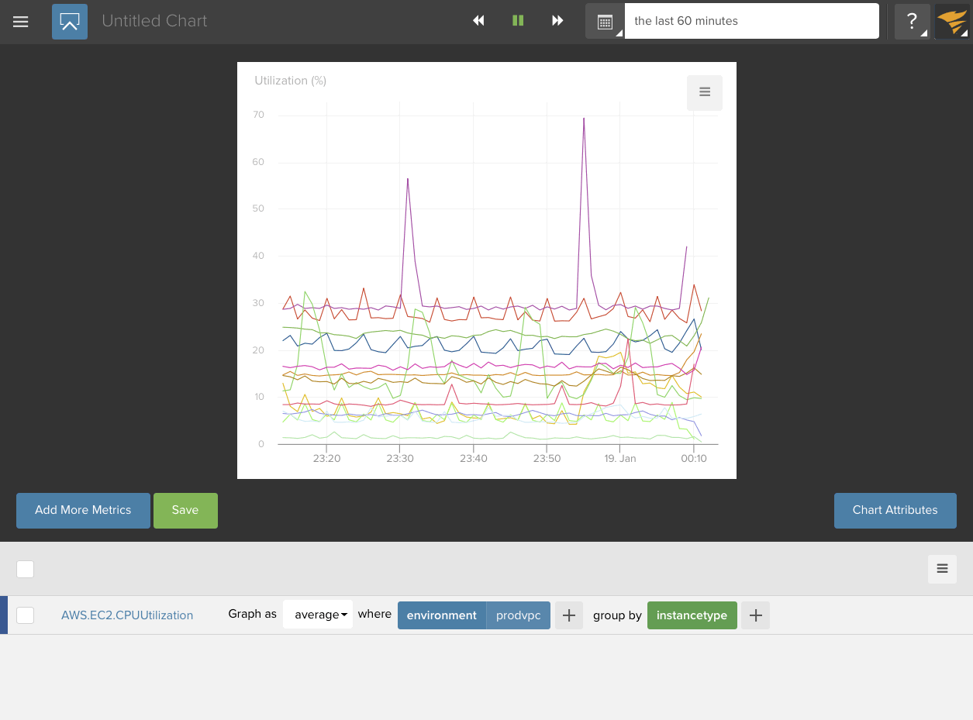Viewport: 973px width, 720px height.
Task: Click the blue metric color bar
Action: (x=4, y=615)
